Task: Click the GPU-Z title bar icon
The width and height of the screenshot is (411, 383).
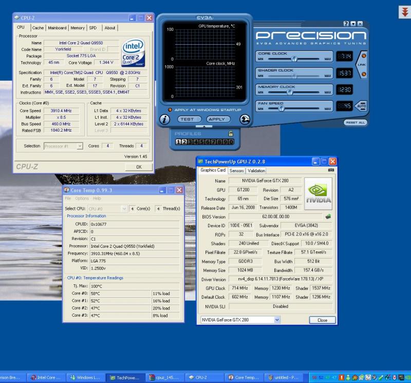Action: tap(200, 161)
